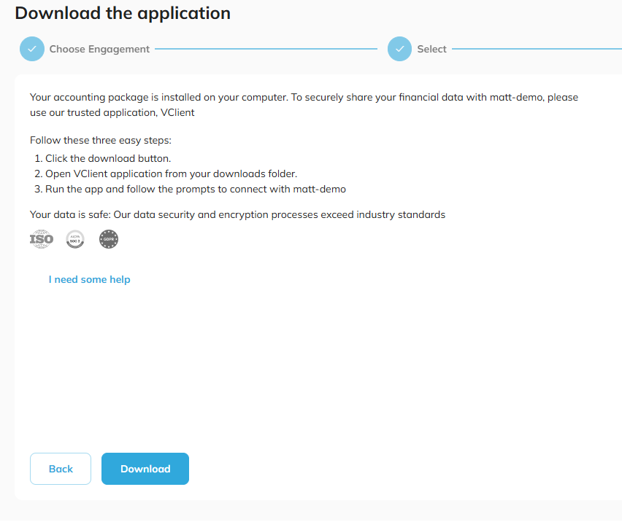Click the progress line after Choose Engagement
This screenshot has width=622, height=530.
[x=266, y=49]
